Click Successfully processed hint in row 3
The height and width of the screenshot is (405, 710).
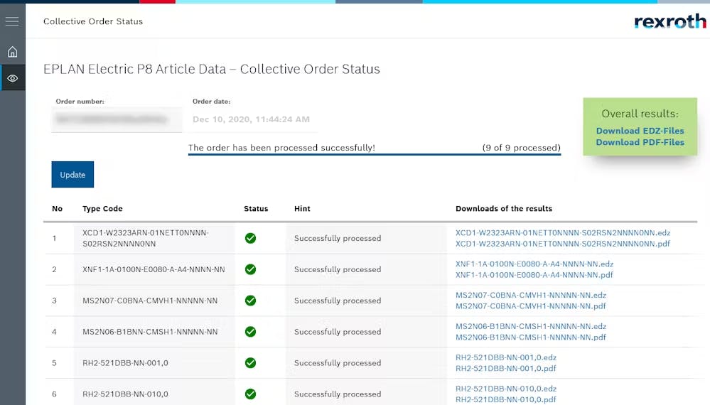coord(338,301)
